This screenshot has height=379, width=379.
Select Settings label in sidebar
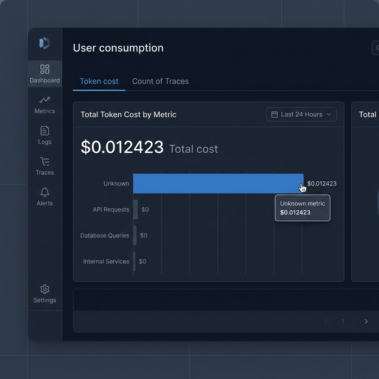coord(45,300)
